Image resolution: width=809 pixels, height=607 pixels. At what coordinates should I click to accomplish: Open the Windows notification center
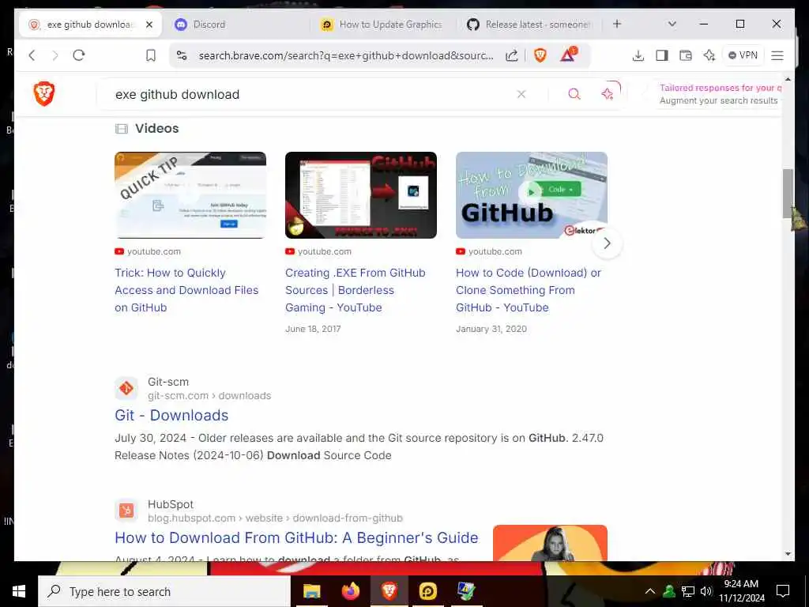[x=783, y=591]
